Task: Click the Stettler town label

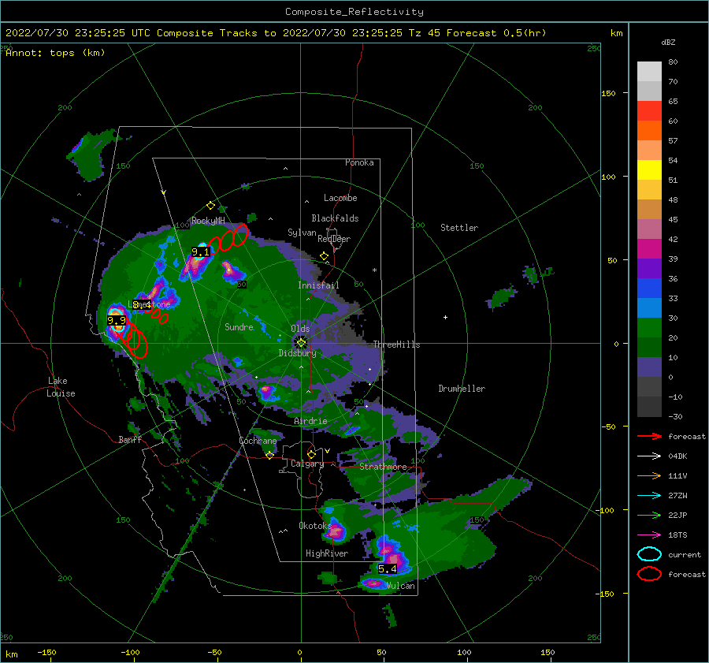Action: point(459,228)
